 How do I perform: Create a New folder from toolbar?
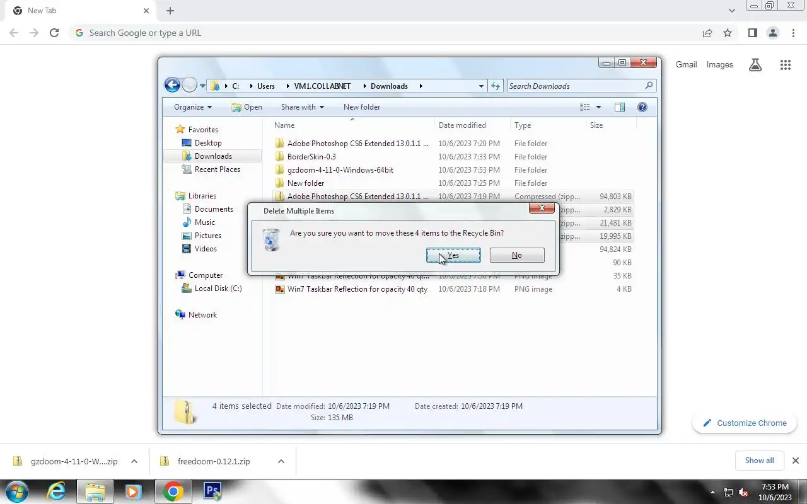point(362,107)
